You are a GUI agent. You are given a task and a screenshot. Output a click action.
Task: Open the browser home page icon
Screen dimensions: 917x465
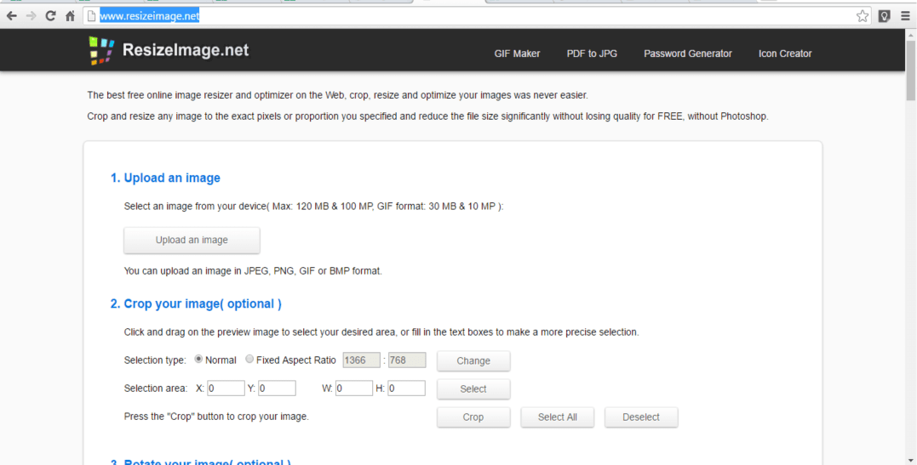[70, 16]
